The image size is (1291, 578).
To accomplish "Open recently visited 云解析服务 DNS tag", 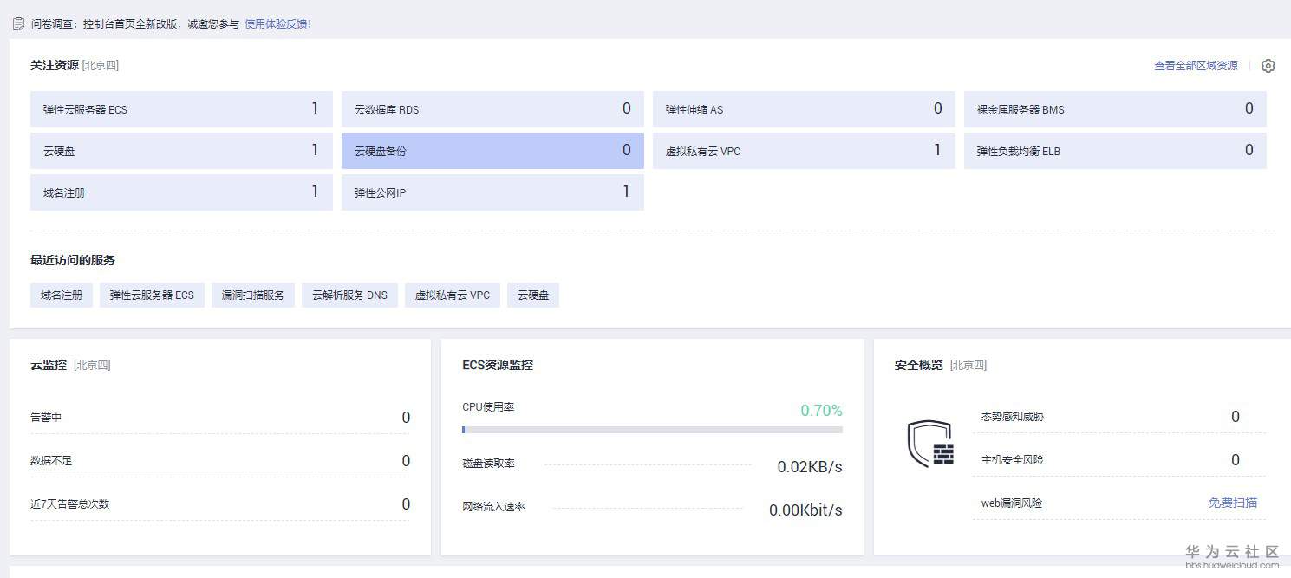I will [x=349, y=295].
